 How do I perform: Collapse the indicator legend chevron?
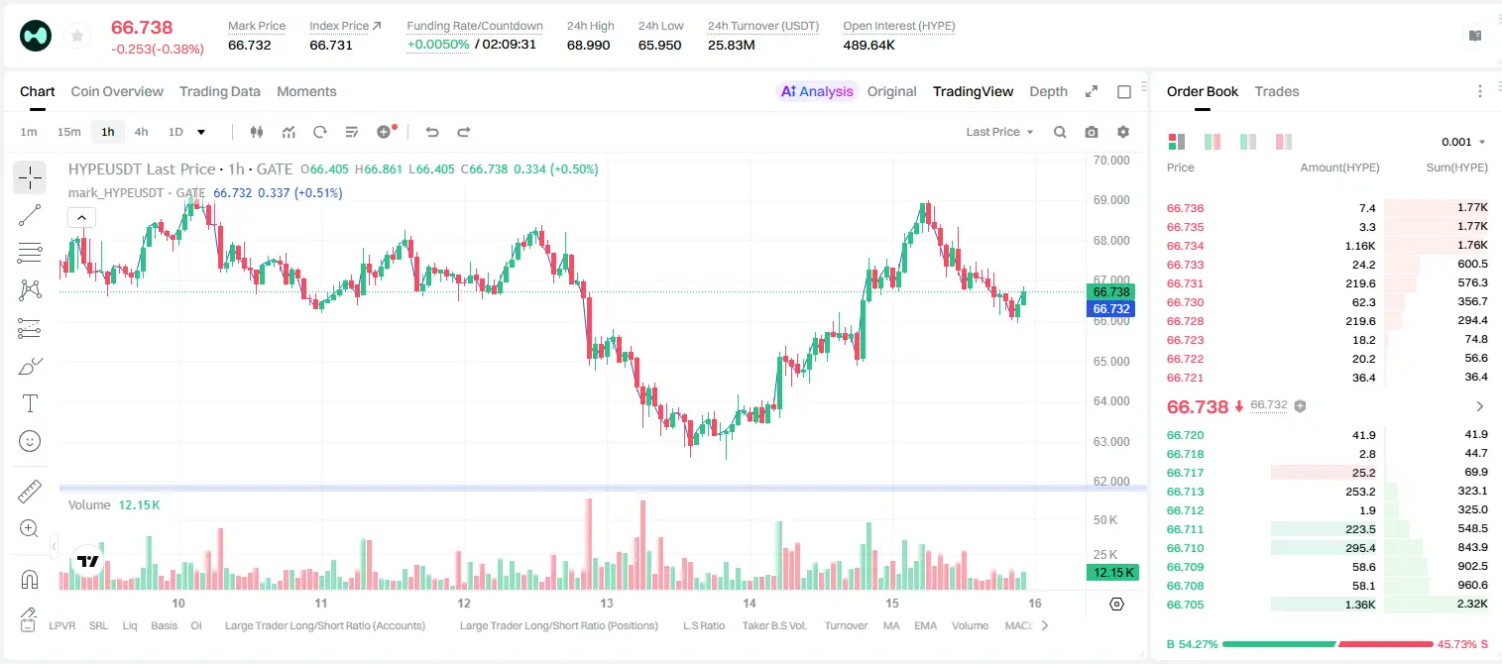click(x=81, y=217)
